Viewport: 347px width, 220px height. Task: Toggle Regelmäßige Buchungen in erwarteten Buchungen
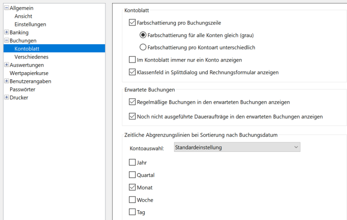click(132, 102)
